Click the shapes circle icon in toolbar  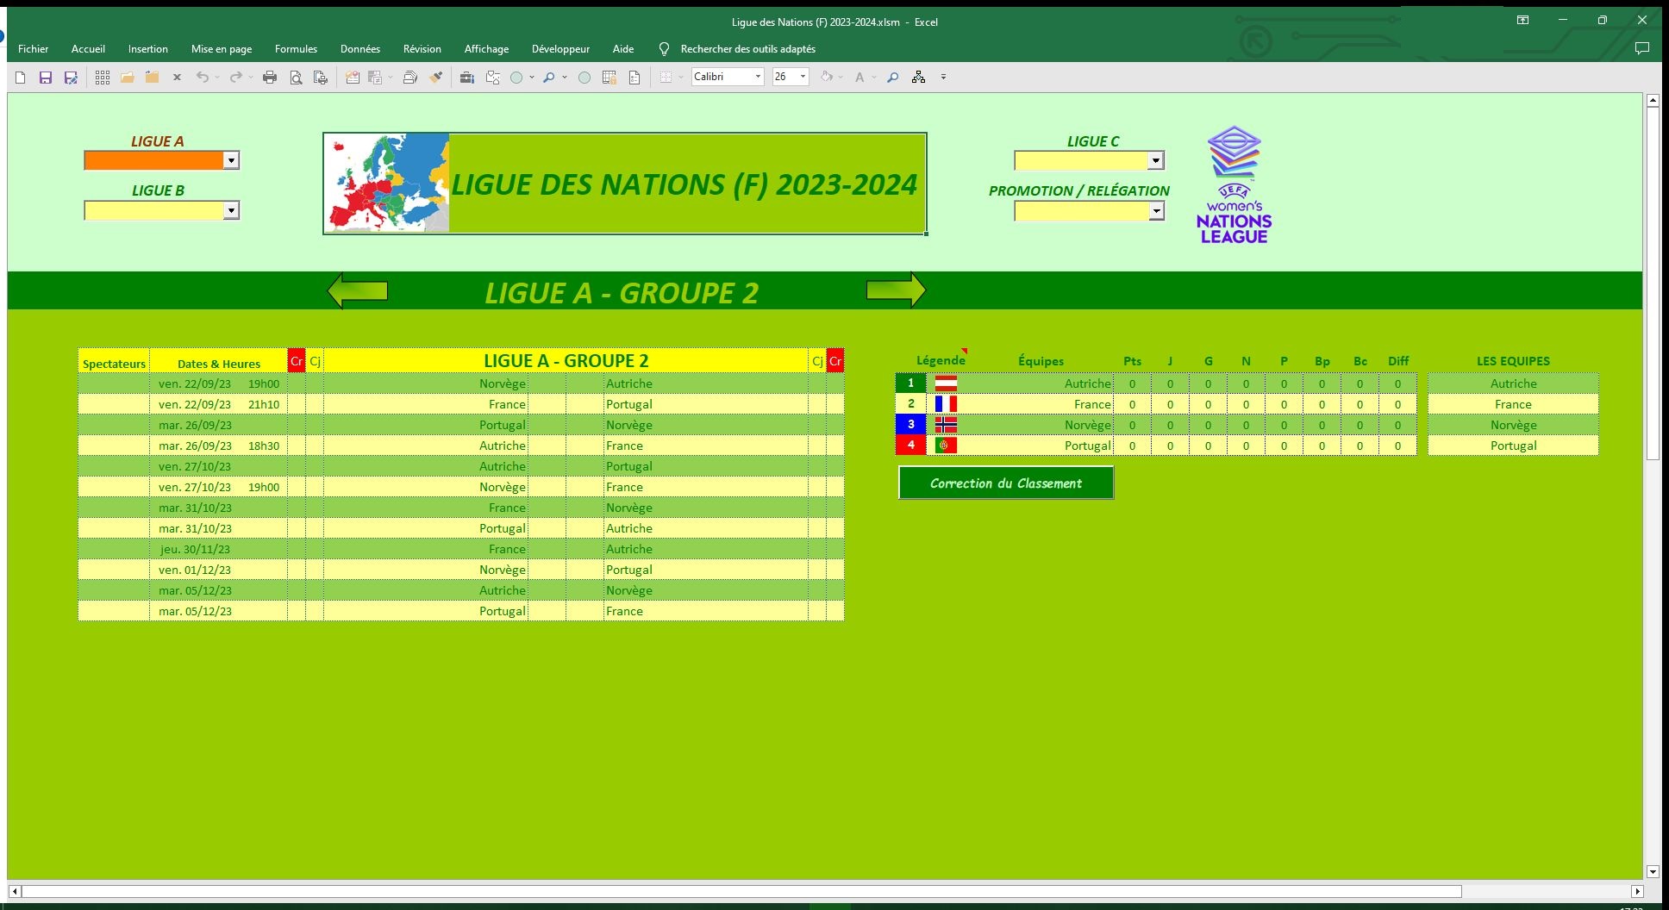(516, 78)
